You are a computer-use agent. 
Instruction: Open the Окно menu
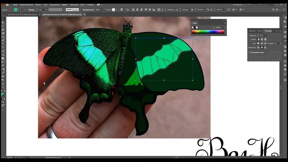(82, 4)
